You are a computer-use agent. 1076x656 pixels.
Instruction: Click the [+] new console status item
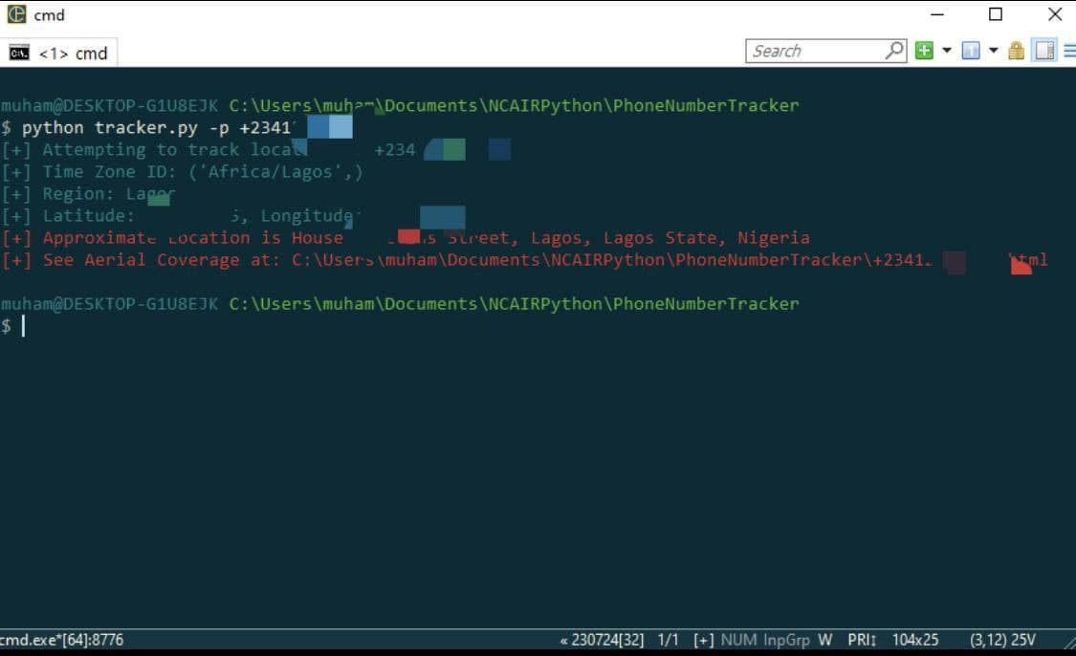(704, 640)
